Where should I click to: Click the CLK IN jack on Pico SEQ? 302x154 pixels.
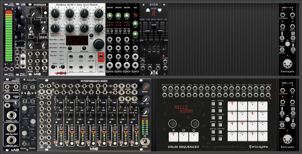(x=135, y=48)
